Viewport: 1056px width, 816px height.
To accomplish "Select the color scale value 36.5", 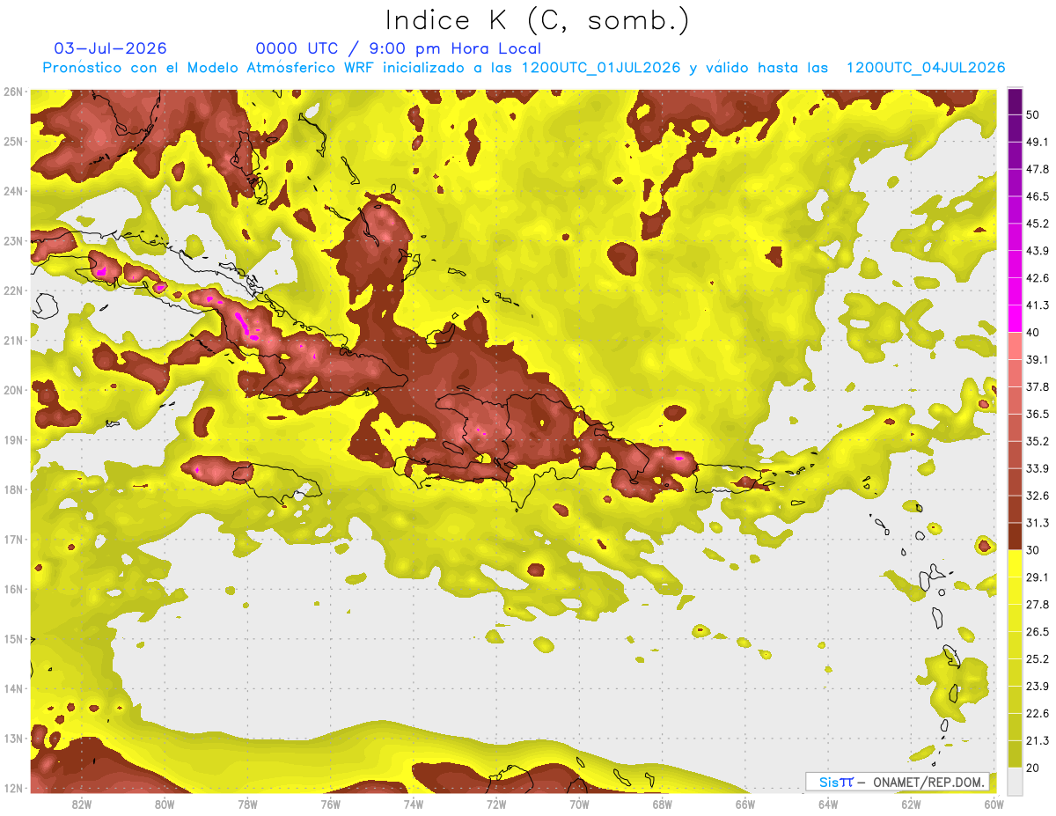I will [1038, 415].
